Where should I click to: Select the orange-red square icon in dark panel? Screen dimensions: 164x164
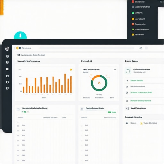click(x=133, y=24)
